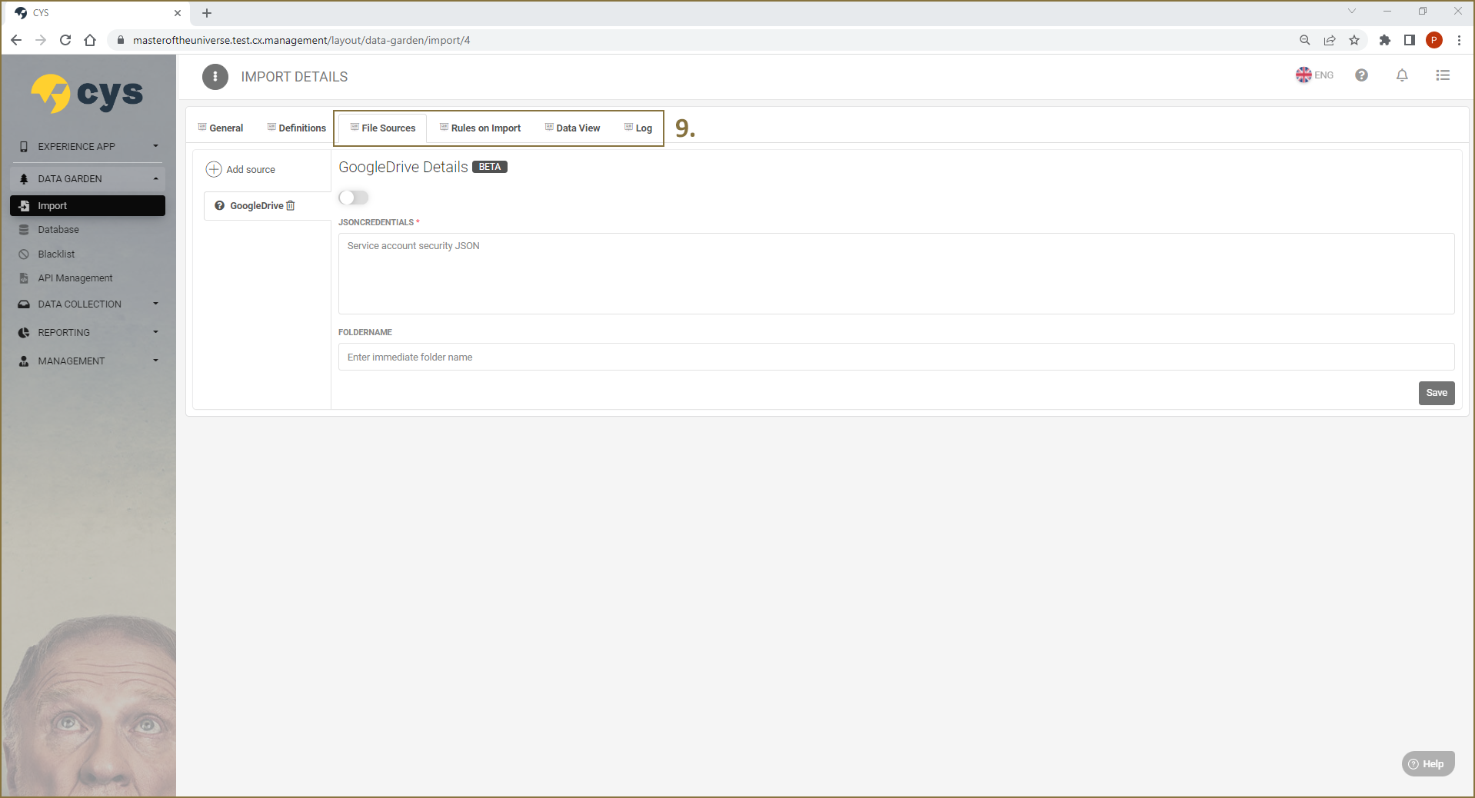Open the help question mark icon in header

[1361, 75]
